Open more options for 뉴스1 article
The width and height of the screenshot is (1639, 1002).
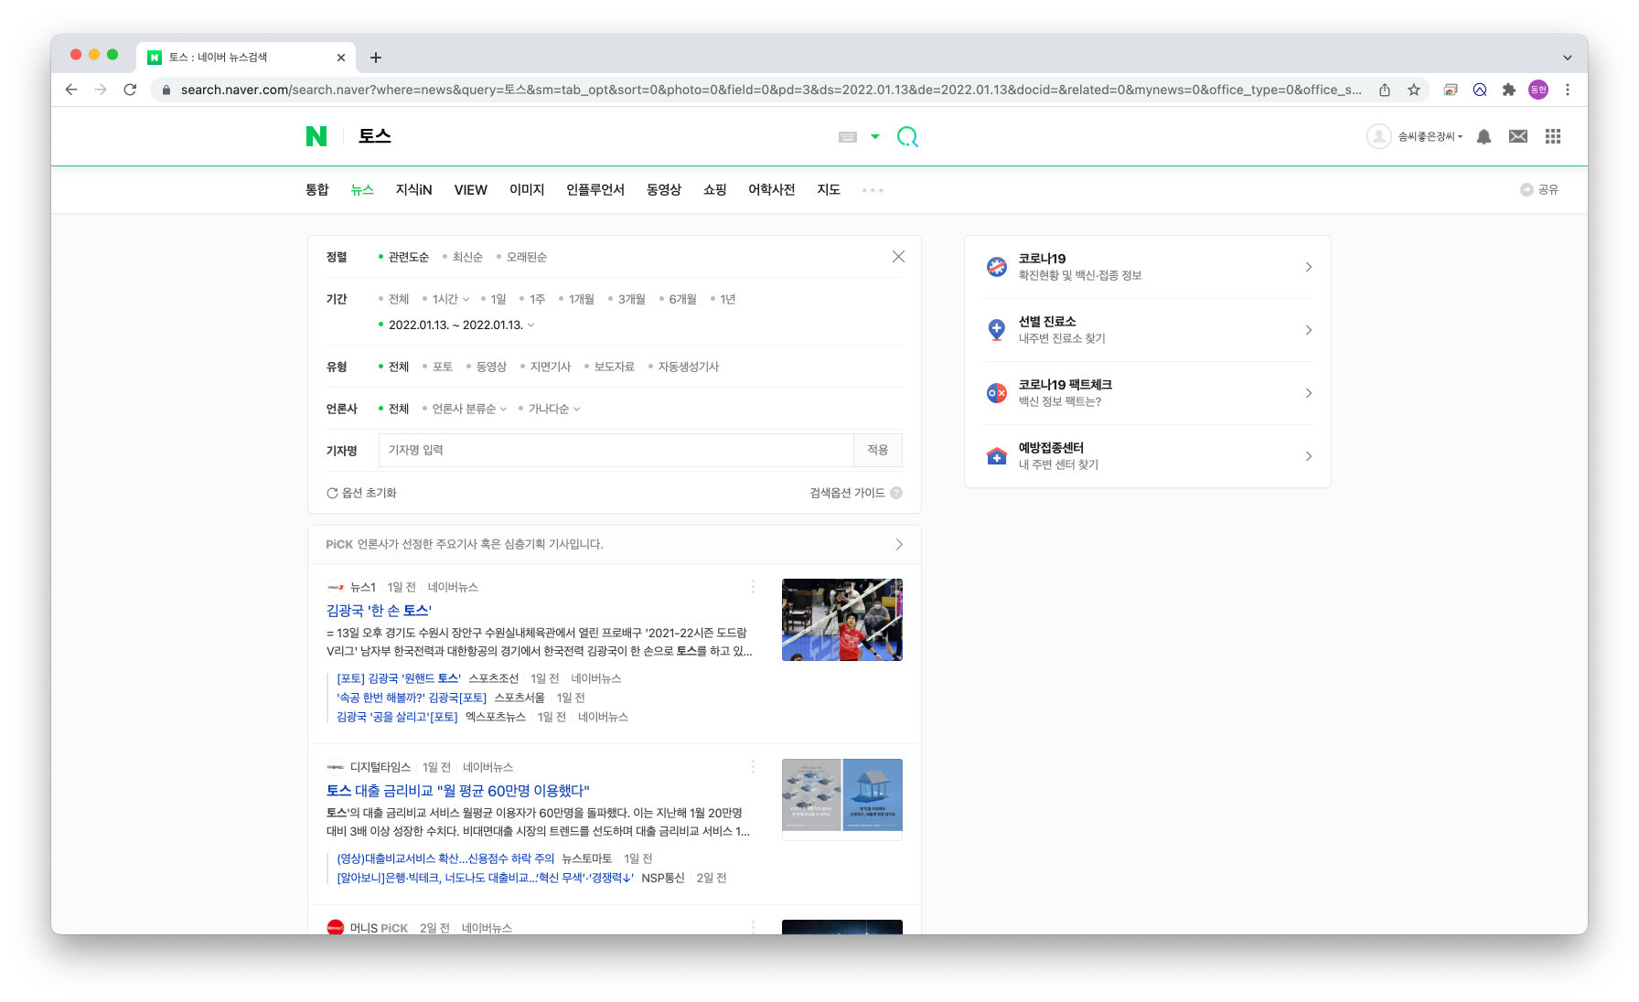[x=753, y=586]
